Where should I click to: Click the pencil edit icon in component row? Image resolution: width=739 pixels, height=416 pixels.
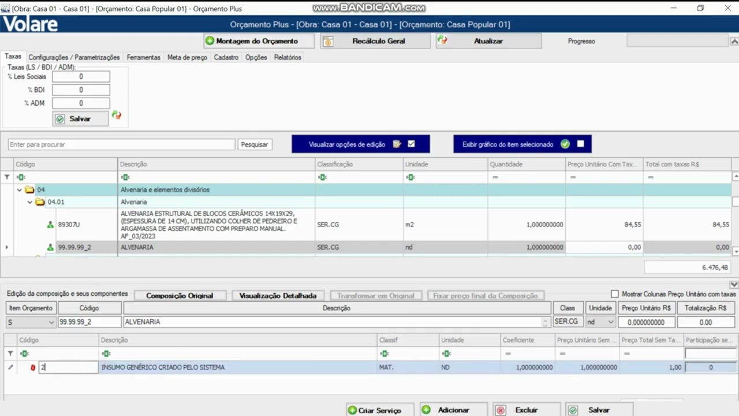pyautogui.click(x=10, y=367)
